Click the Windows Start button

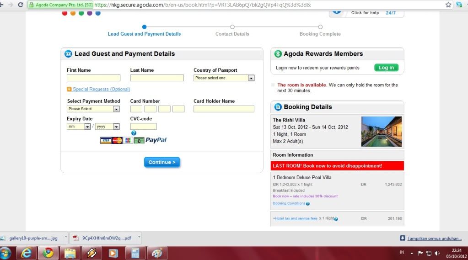coord(5,254)
